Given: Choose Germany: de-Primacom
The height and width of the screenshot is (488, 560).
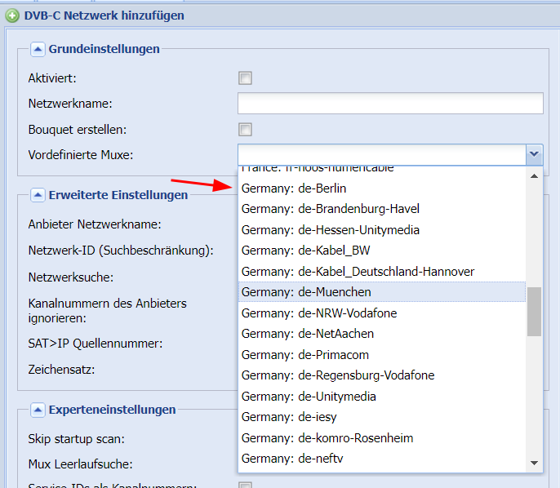Looking at the screenshot, I should [x=382, y=355].
